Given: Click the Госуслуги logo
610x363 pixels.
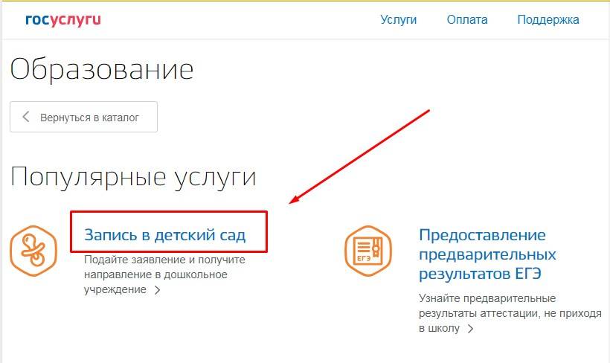Looking at the screenshot, I should (62, 20).
